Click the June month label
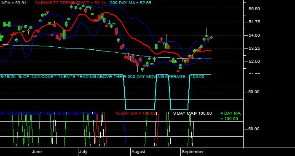295x156 pixels. [x=37, y=152]
